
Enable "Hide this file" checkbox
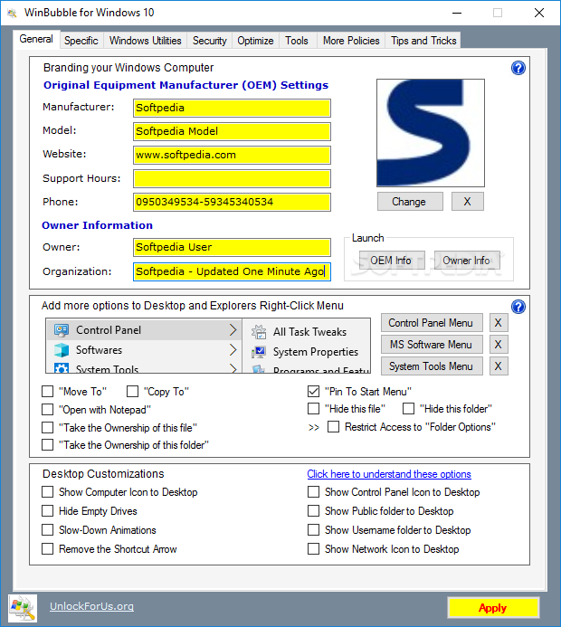(313, 409)
